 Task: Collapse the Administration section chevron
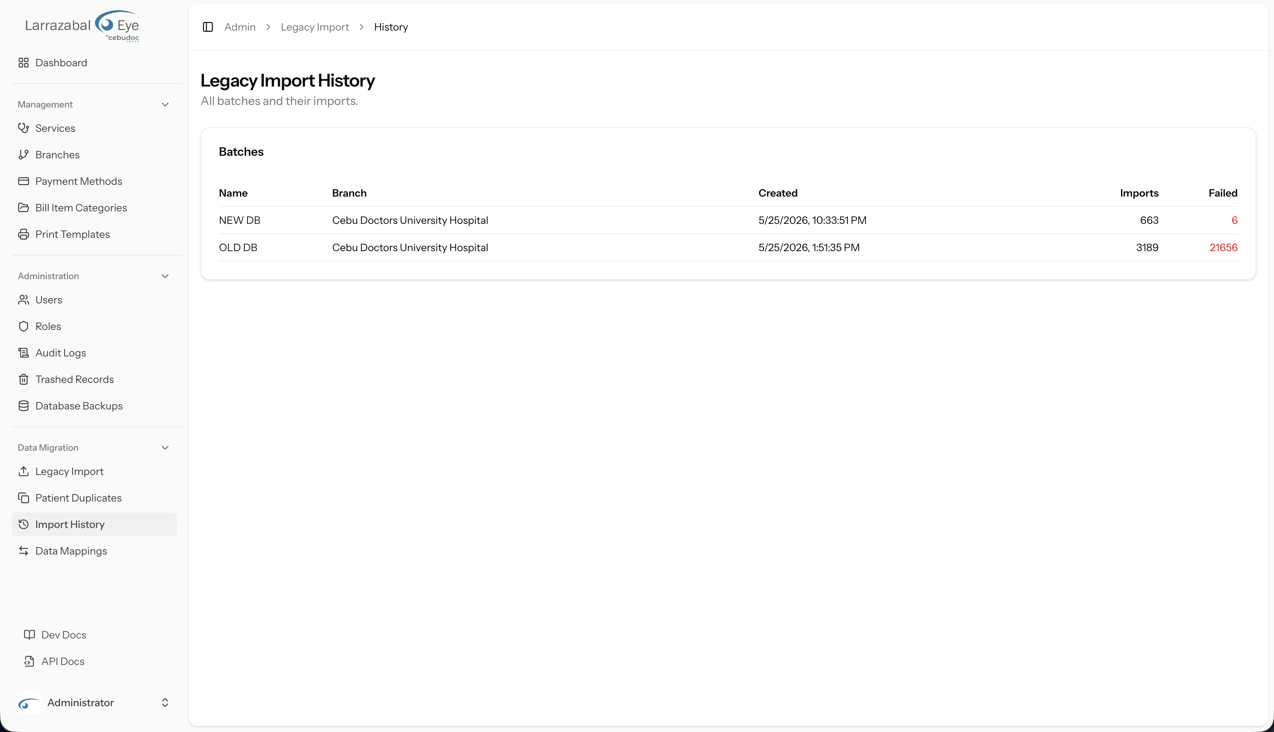coord(165,276)
